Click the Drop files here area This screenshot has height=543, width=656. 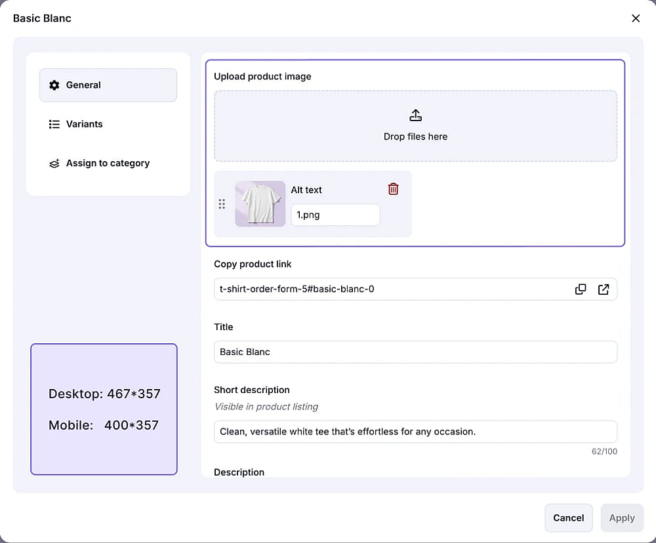pos(415,126)
